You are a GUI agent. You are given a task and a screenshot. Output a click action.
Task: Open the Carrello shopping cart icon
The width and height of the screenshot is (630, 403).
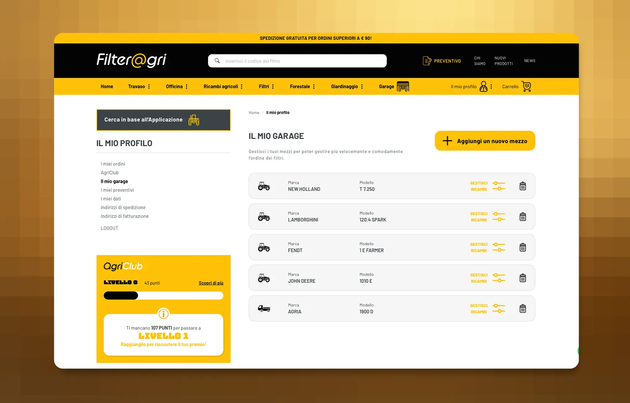(x=526, y=86)
